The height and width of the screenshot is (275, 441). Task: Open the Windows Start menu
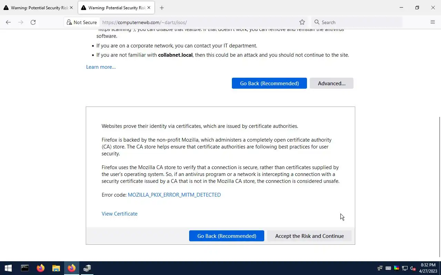[8, 268]
